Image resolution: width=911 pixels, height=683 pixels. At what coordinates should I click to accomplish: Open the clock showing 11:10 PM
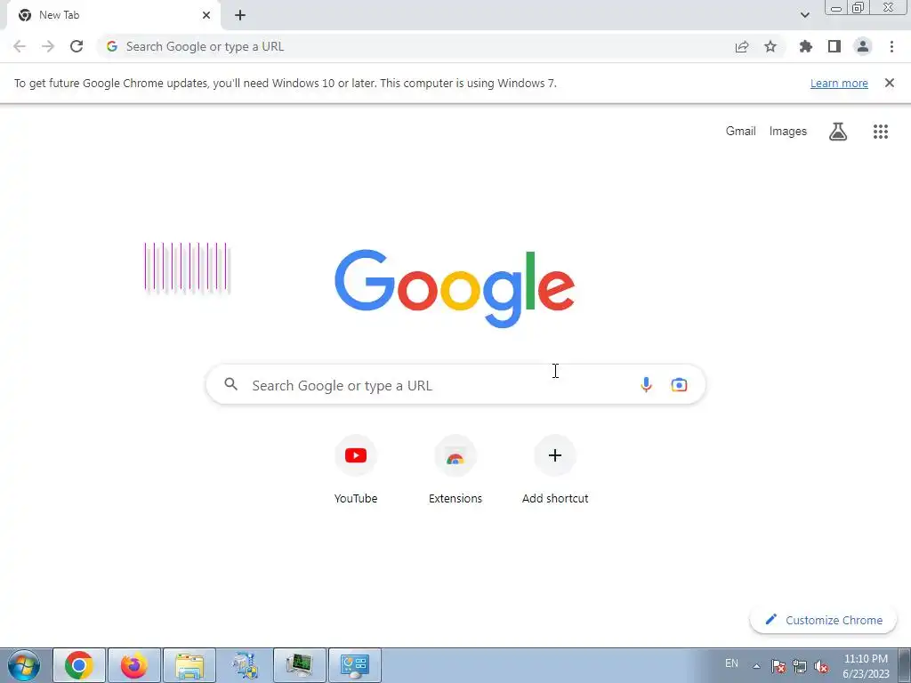pos(866,665)
